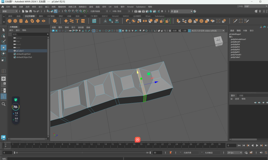This screenshot has width=268, height=160.
Task: Play the animation forward
Action: [257, 145]
